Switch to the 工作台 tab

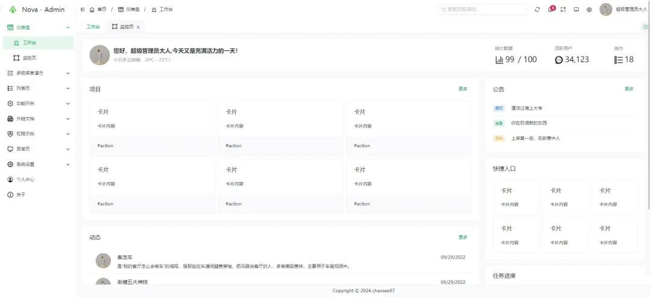pos(93,27)
